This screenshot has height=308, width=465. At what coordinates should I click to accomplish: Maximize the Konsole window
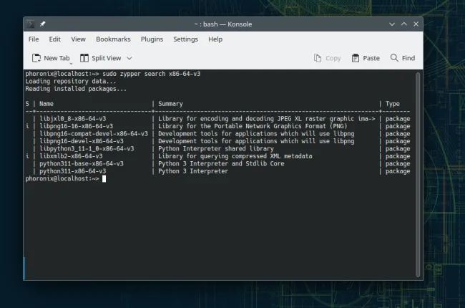tap(404, 24)
